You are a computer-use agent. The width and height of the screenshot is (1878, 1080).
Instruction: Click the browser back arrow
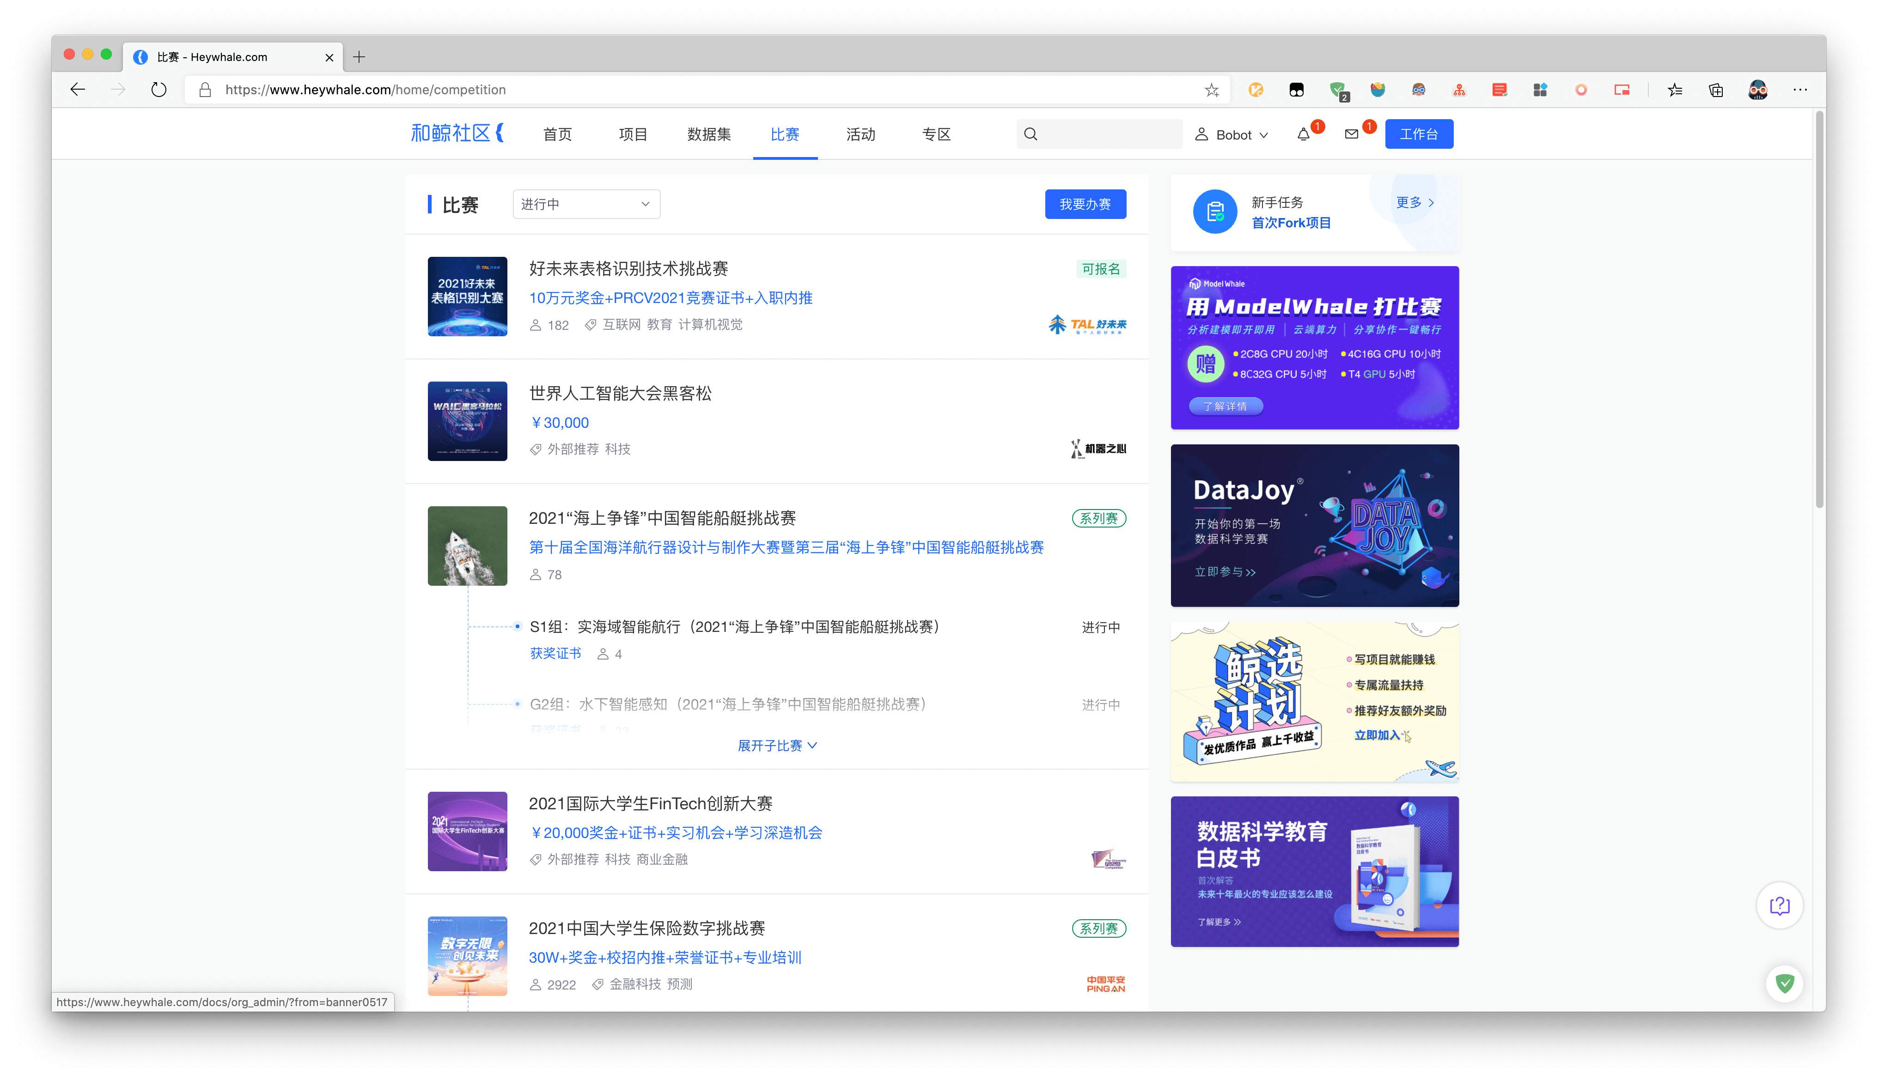[78, 90]
